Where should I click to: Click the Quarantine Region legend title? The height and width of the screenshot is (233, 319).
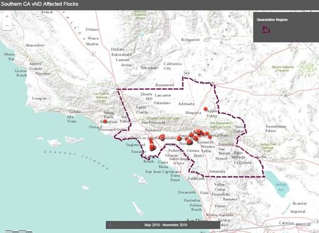click(272, 20)
